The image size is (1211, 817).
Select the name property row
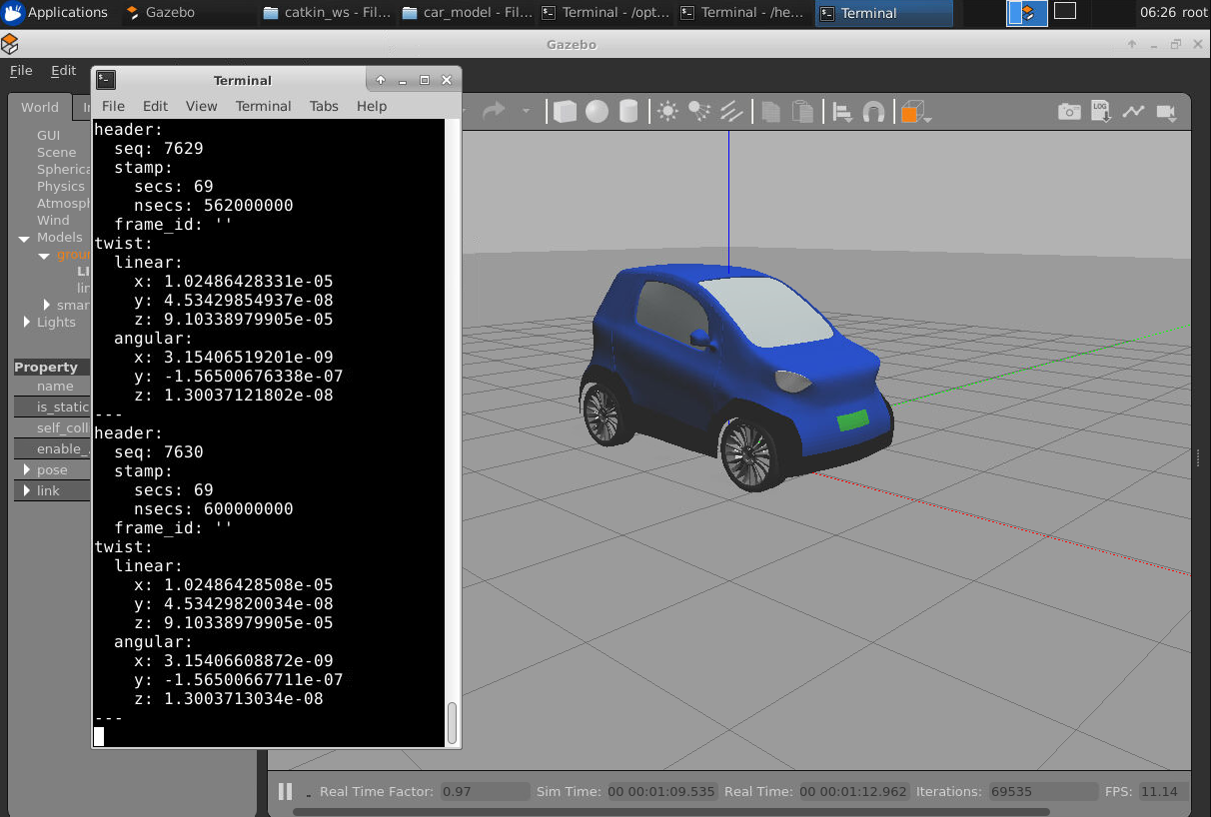(x=52, y=387)
